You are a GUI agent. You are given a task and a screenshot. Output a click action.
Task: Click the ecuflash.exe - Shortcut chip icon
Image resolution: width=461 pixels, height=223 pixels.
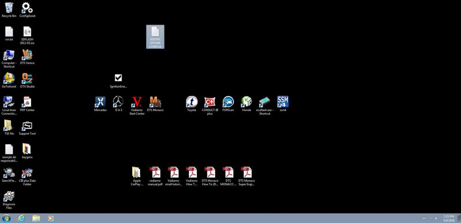click(265, 103)
